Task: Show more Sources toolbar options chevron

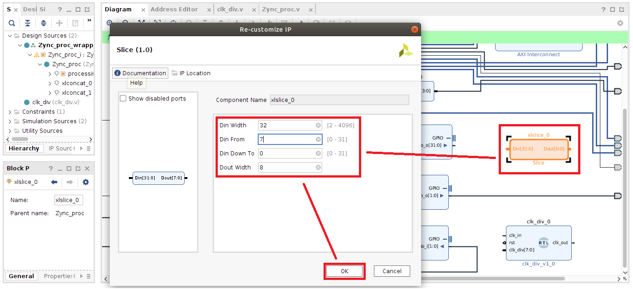Action: coord(89,20)
